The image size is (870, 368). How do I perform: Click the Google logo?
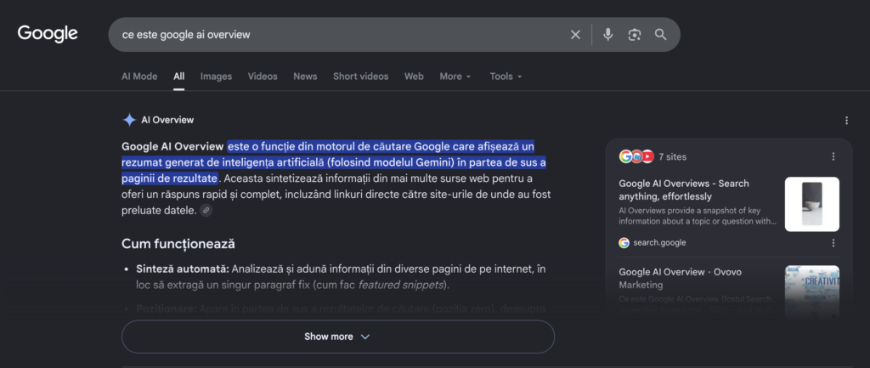point(48,34)
